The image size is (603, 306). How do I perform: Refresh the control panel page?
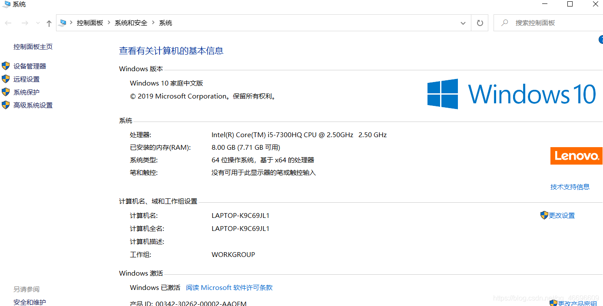pos(480,23)
